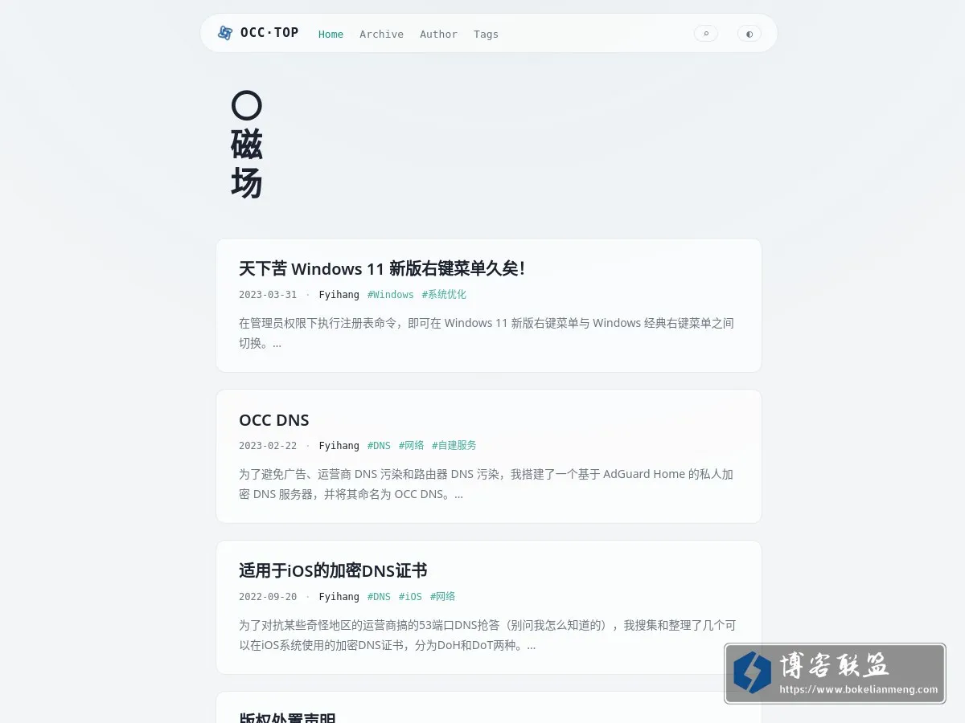Viewport: 965px width, 723px height.
Task: Select the #iOS tag
Action: pyautogui.click(x=410, y=597)
